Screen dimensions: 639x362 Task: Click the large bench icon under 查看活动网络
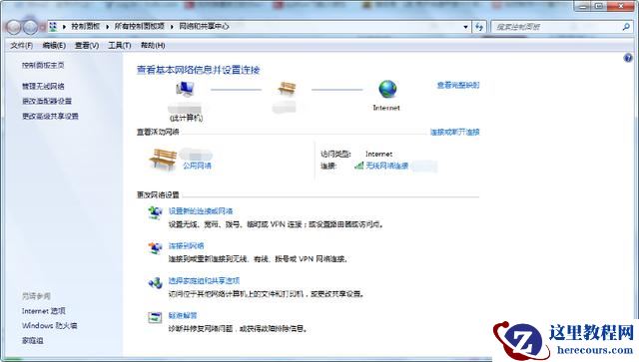coord(163,159)
